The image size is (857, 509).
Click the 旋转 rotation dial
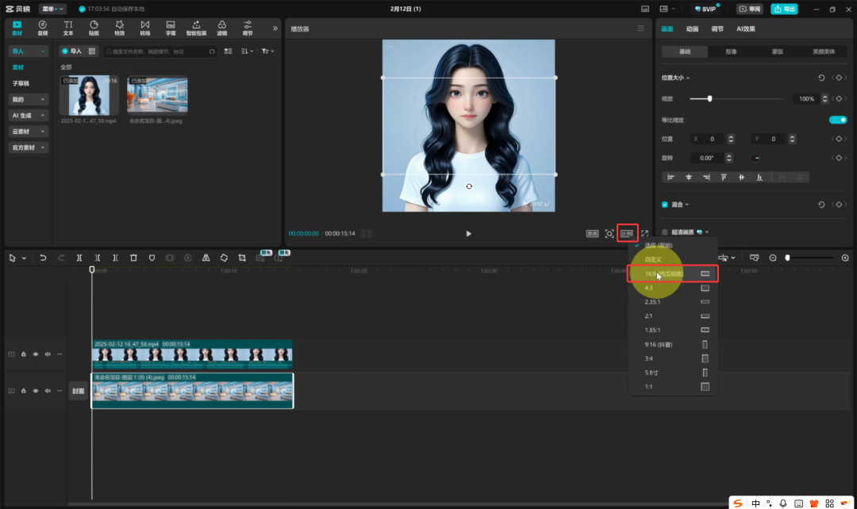click(755, 158)
